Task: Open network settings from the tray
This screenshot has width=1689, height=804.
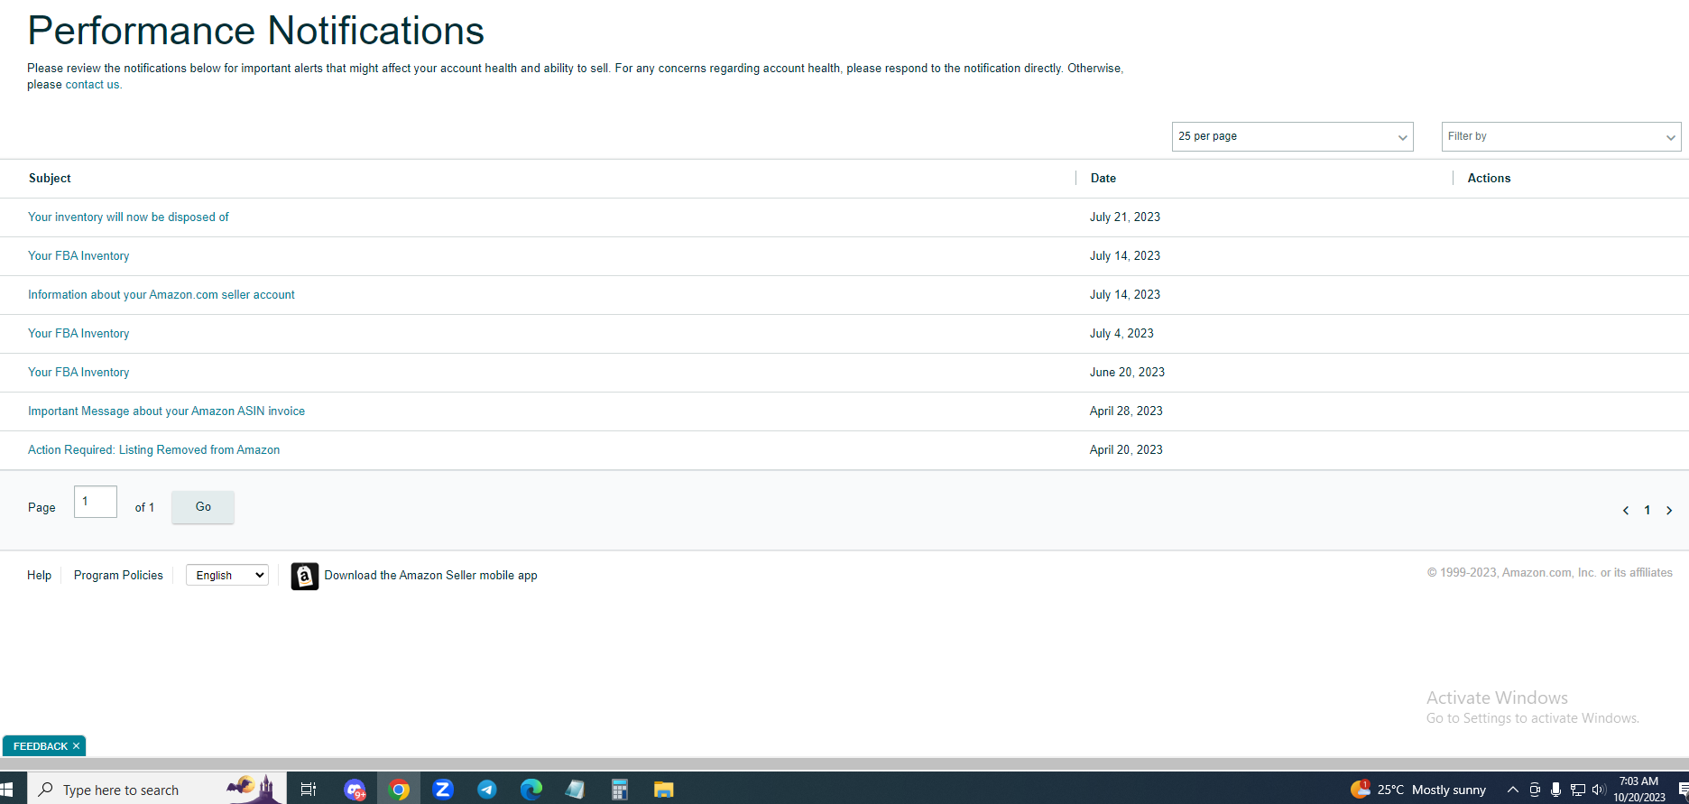Action: [x=1578, y=790]
